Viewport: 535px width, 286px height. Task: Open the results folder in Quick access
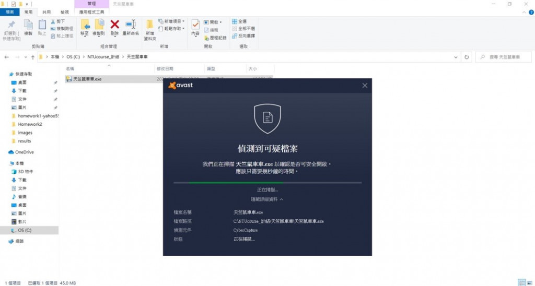pyautogui.click(x=21, y=141)
